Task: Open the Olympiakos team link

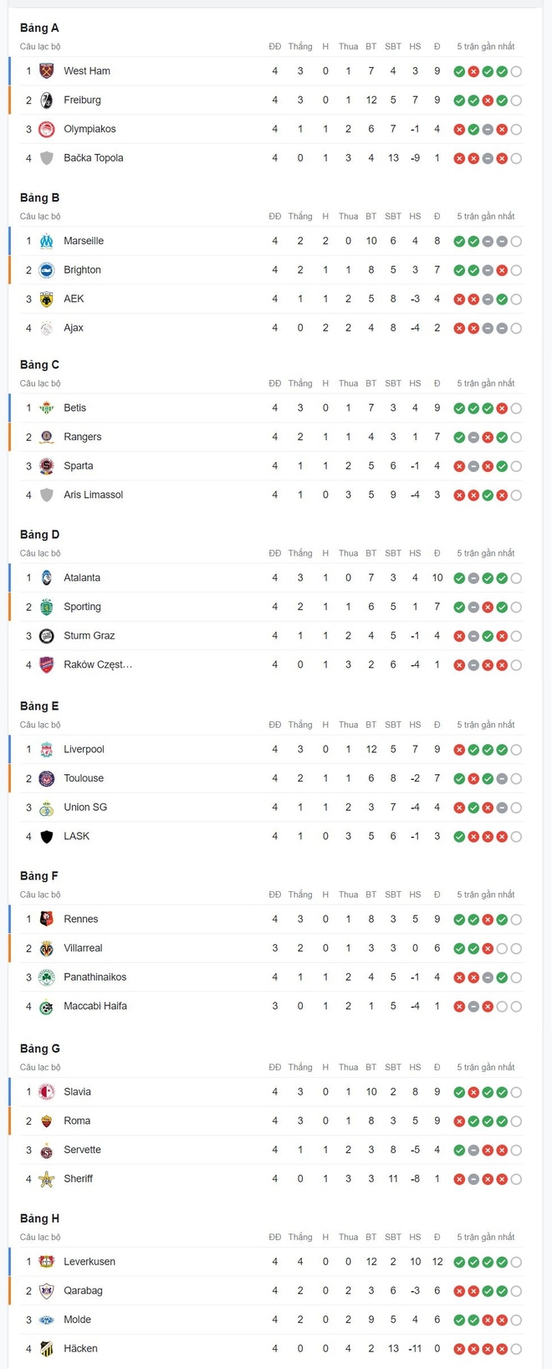Action: pyautogui.click(x=89, y=130)
